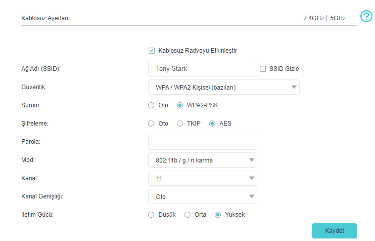Click the Parola password field
375x241 pixels.
coord(202,142)
